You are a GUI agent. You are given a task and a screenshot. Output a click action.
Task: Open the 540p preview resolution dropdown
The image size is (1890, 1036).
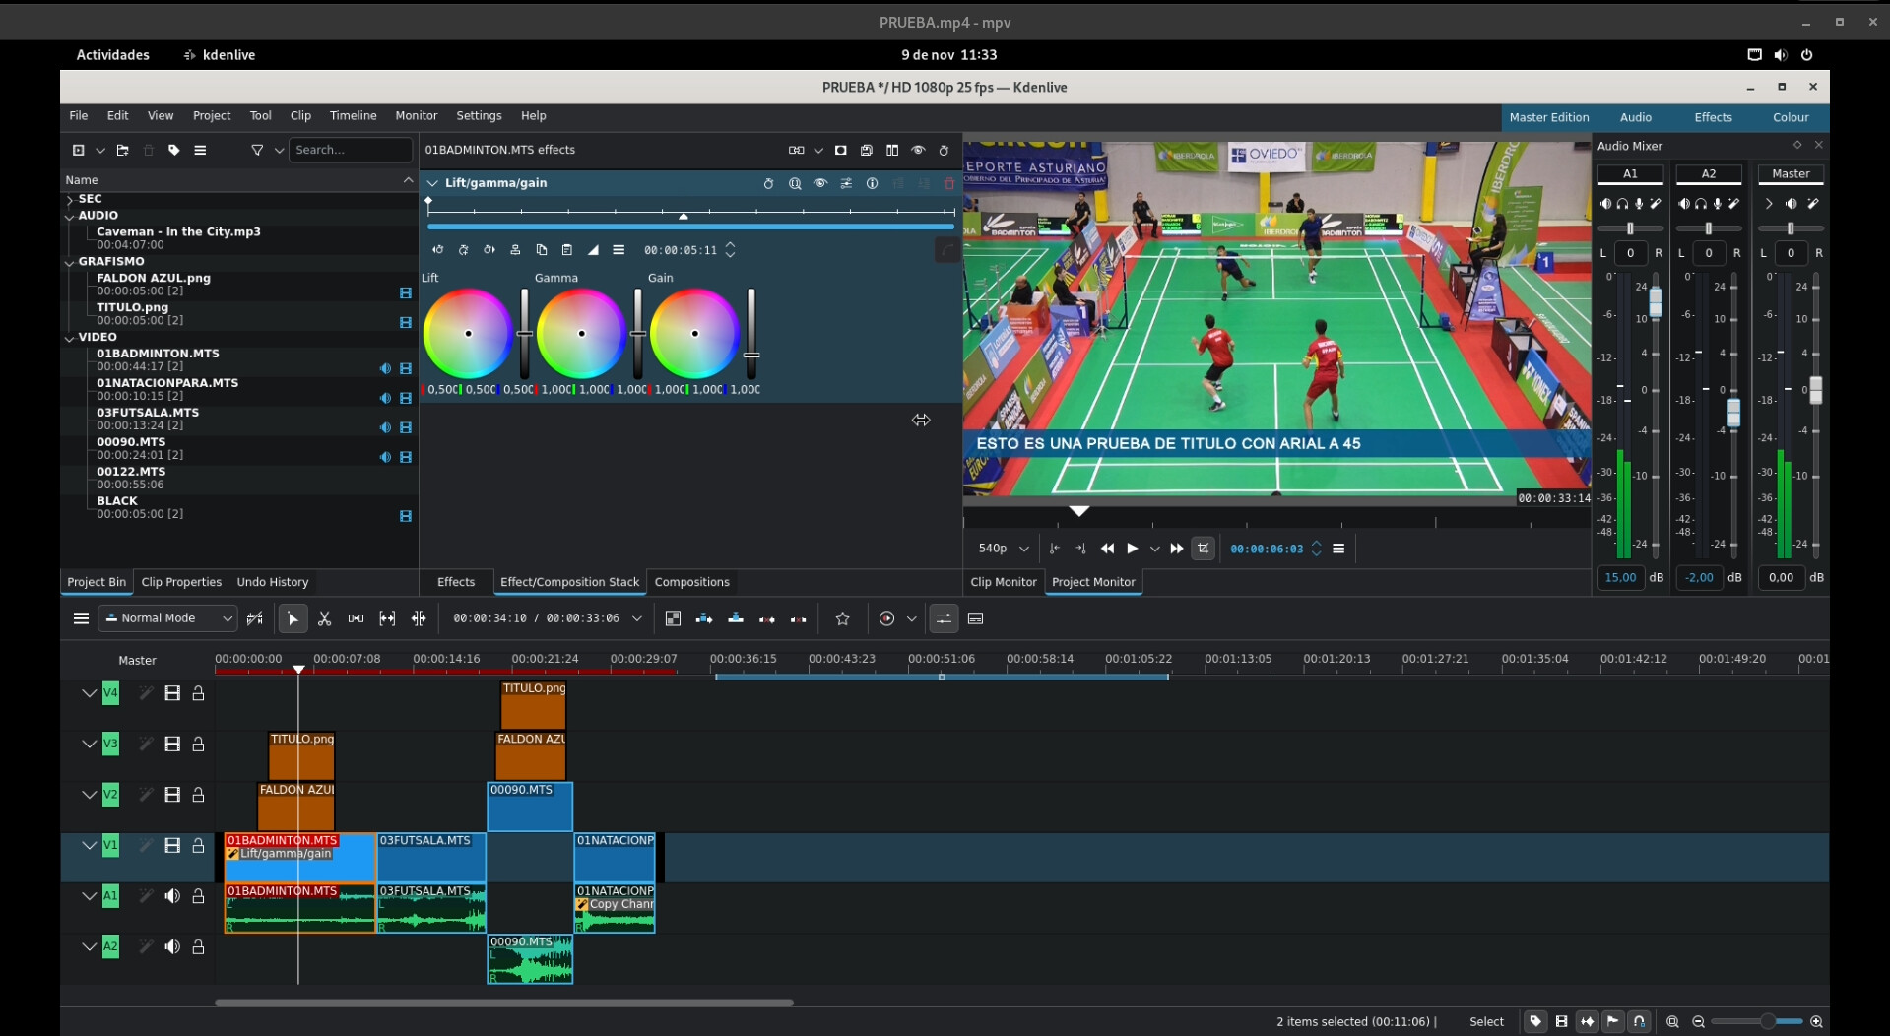point(1003,549)
